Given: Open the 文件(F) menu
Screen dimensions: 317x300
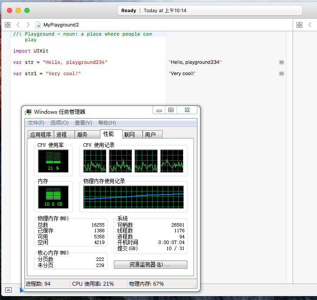Looking at the screenshot, I should click(36, 123).
